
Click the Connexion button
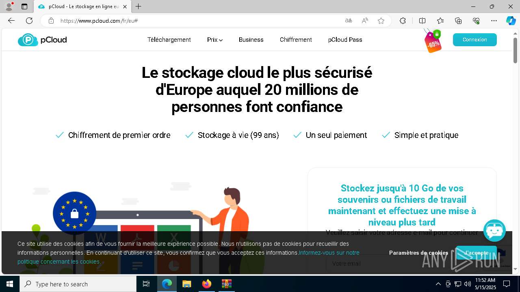[x=475, y=40]
